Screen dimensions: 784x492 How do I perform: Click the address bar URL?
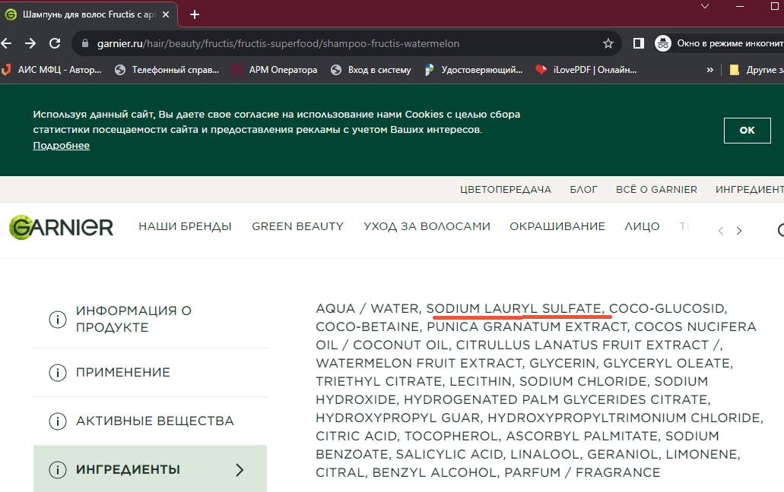point(278,43)
